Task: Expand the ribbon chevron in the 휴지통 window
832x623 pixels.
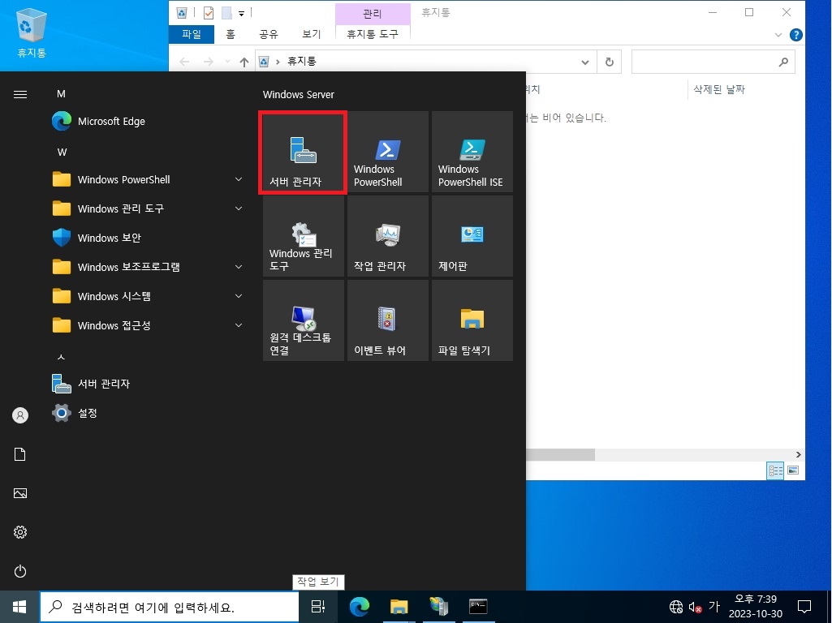Action: tap(778, 35)
